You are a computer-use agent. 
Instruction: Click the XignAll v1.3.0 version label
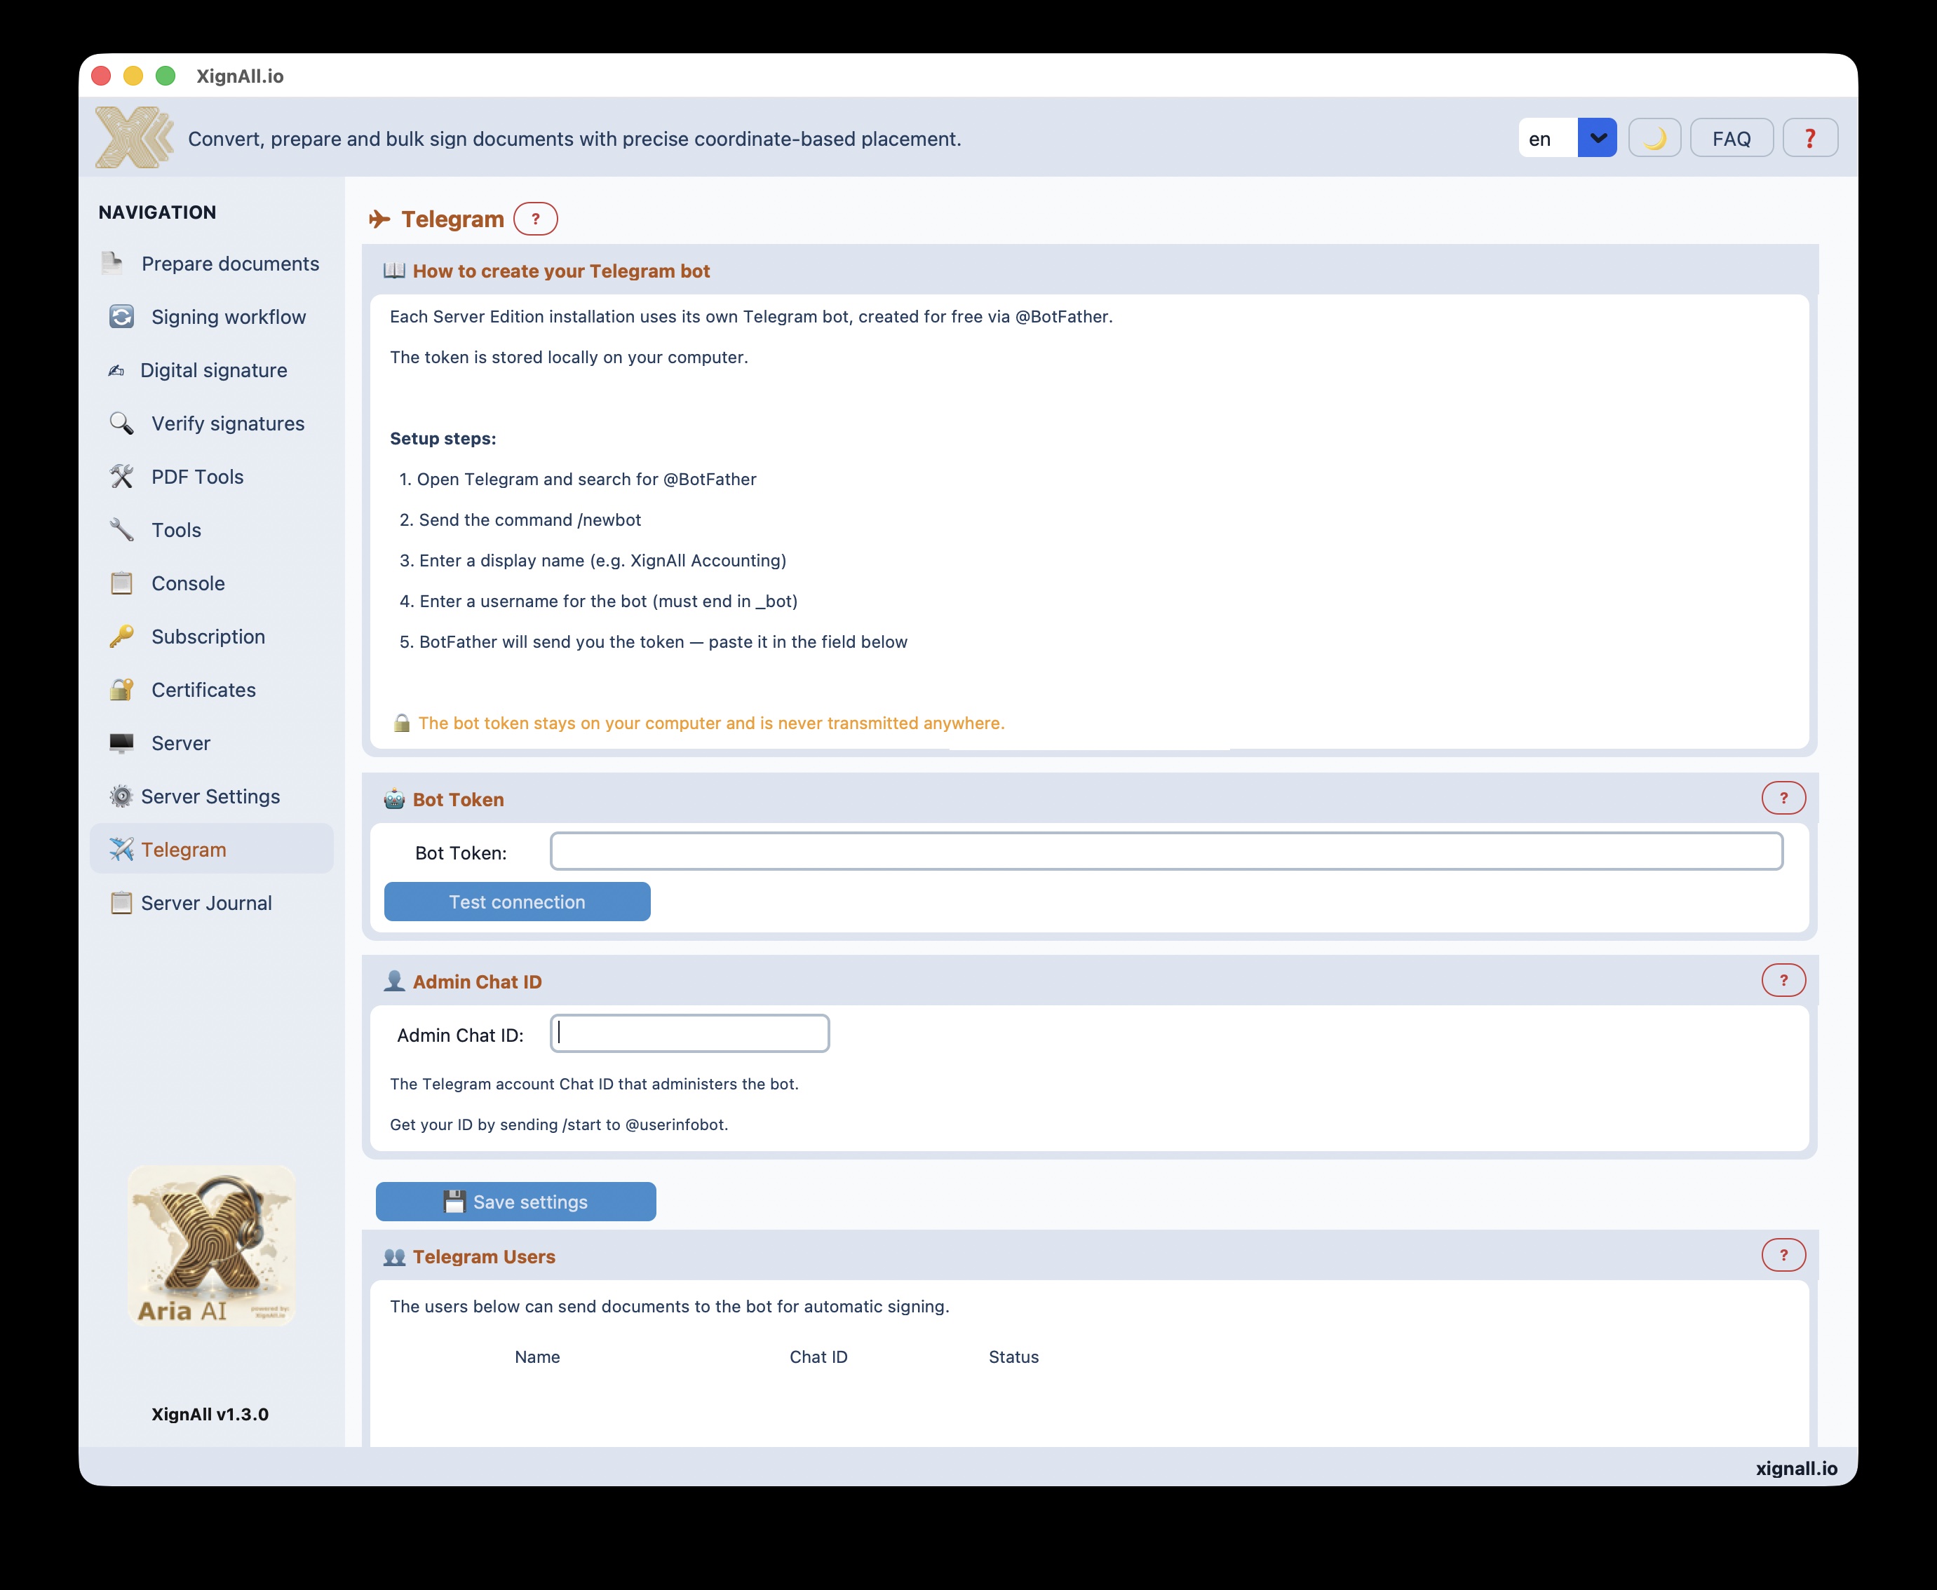211,1414
